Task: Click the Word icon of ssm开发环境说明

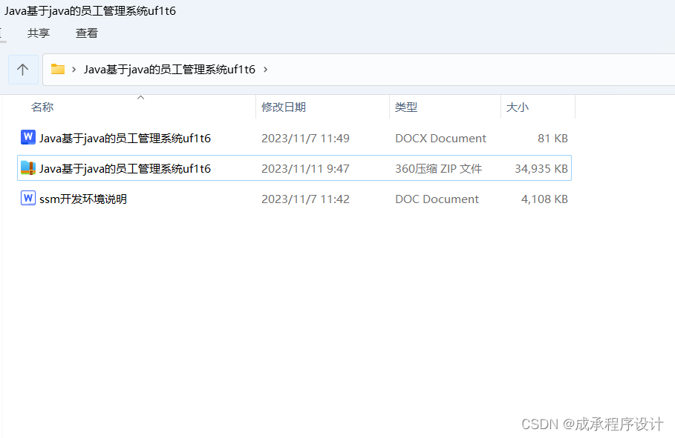Action: coord(28,198)
